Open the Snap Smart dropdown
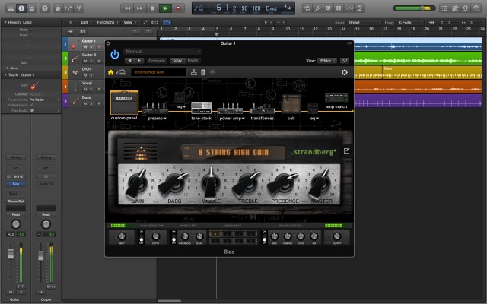This screenshot has height=304, width=487. pos(364,22)
